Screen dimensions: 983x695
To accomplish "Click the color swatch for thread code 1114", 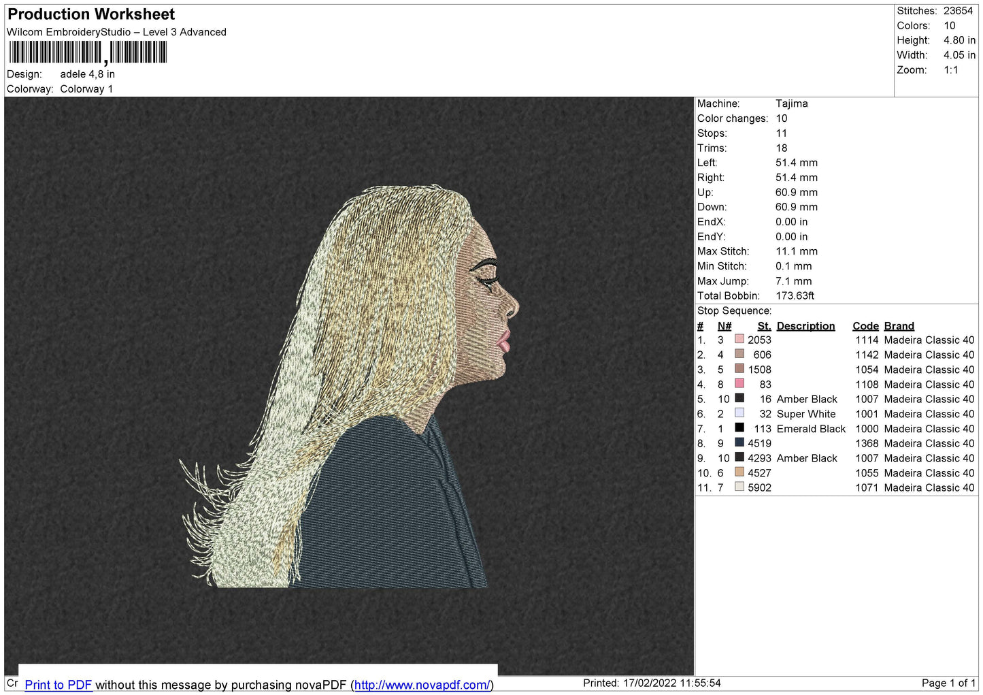I will 739,339.
